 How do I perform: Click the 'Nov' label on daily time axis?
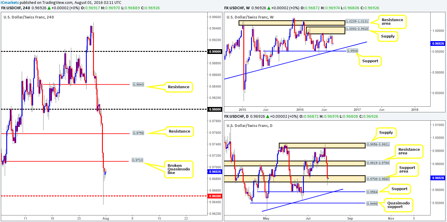(391, 218)
